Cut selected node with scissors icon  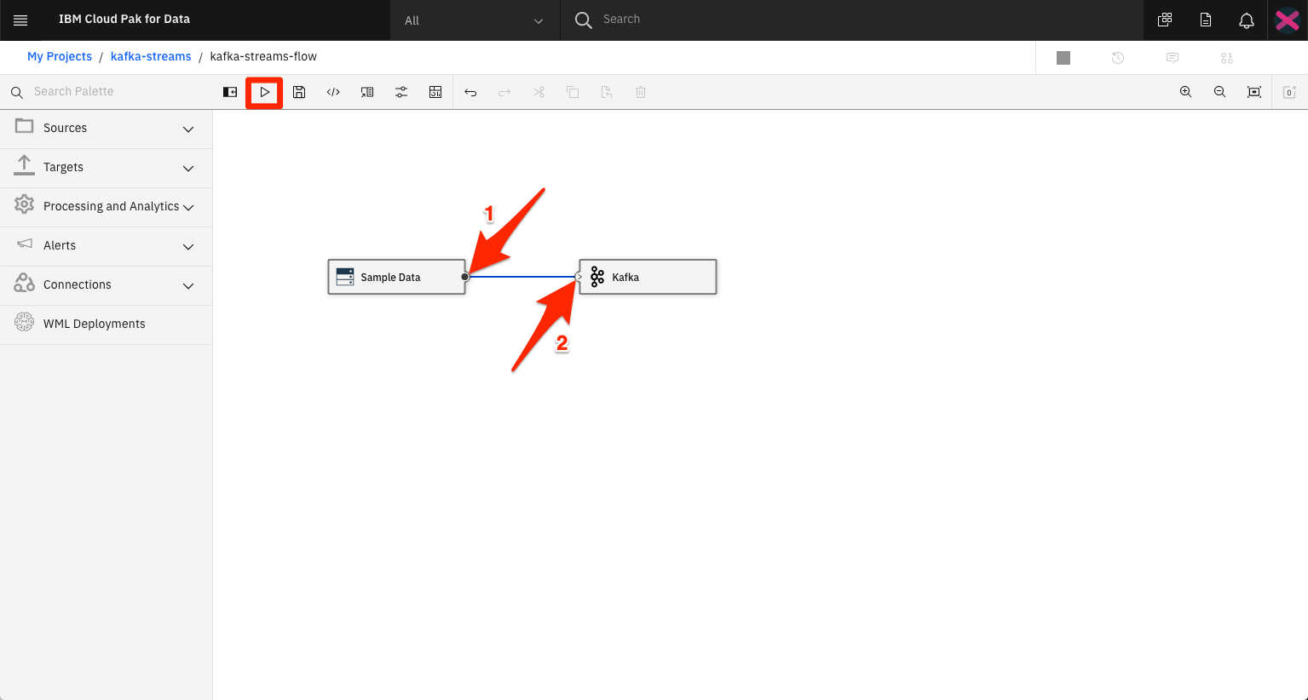pos(539,92)
